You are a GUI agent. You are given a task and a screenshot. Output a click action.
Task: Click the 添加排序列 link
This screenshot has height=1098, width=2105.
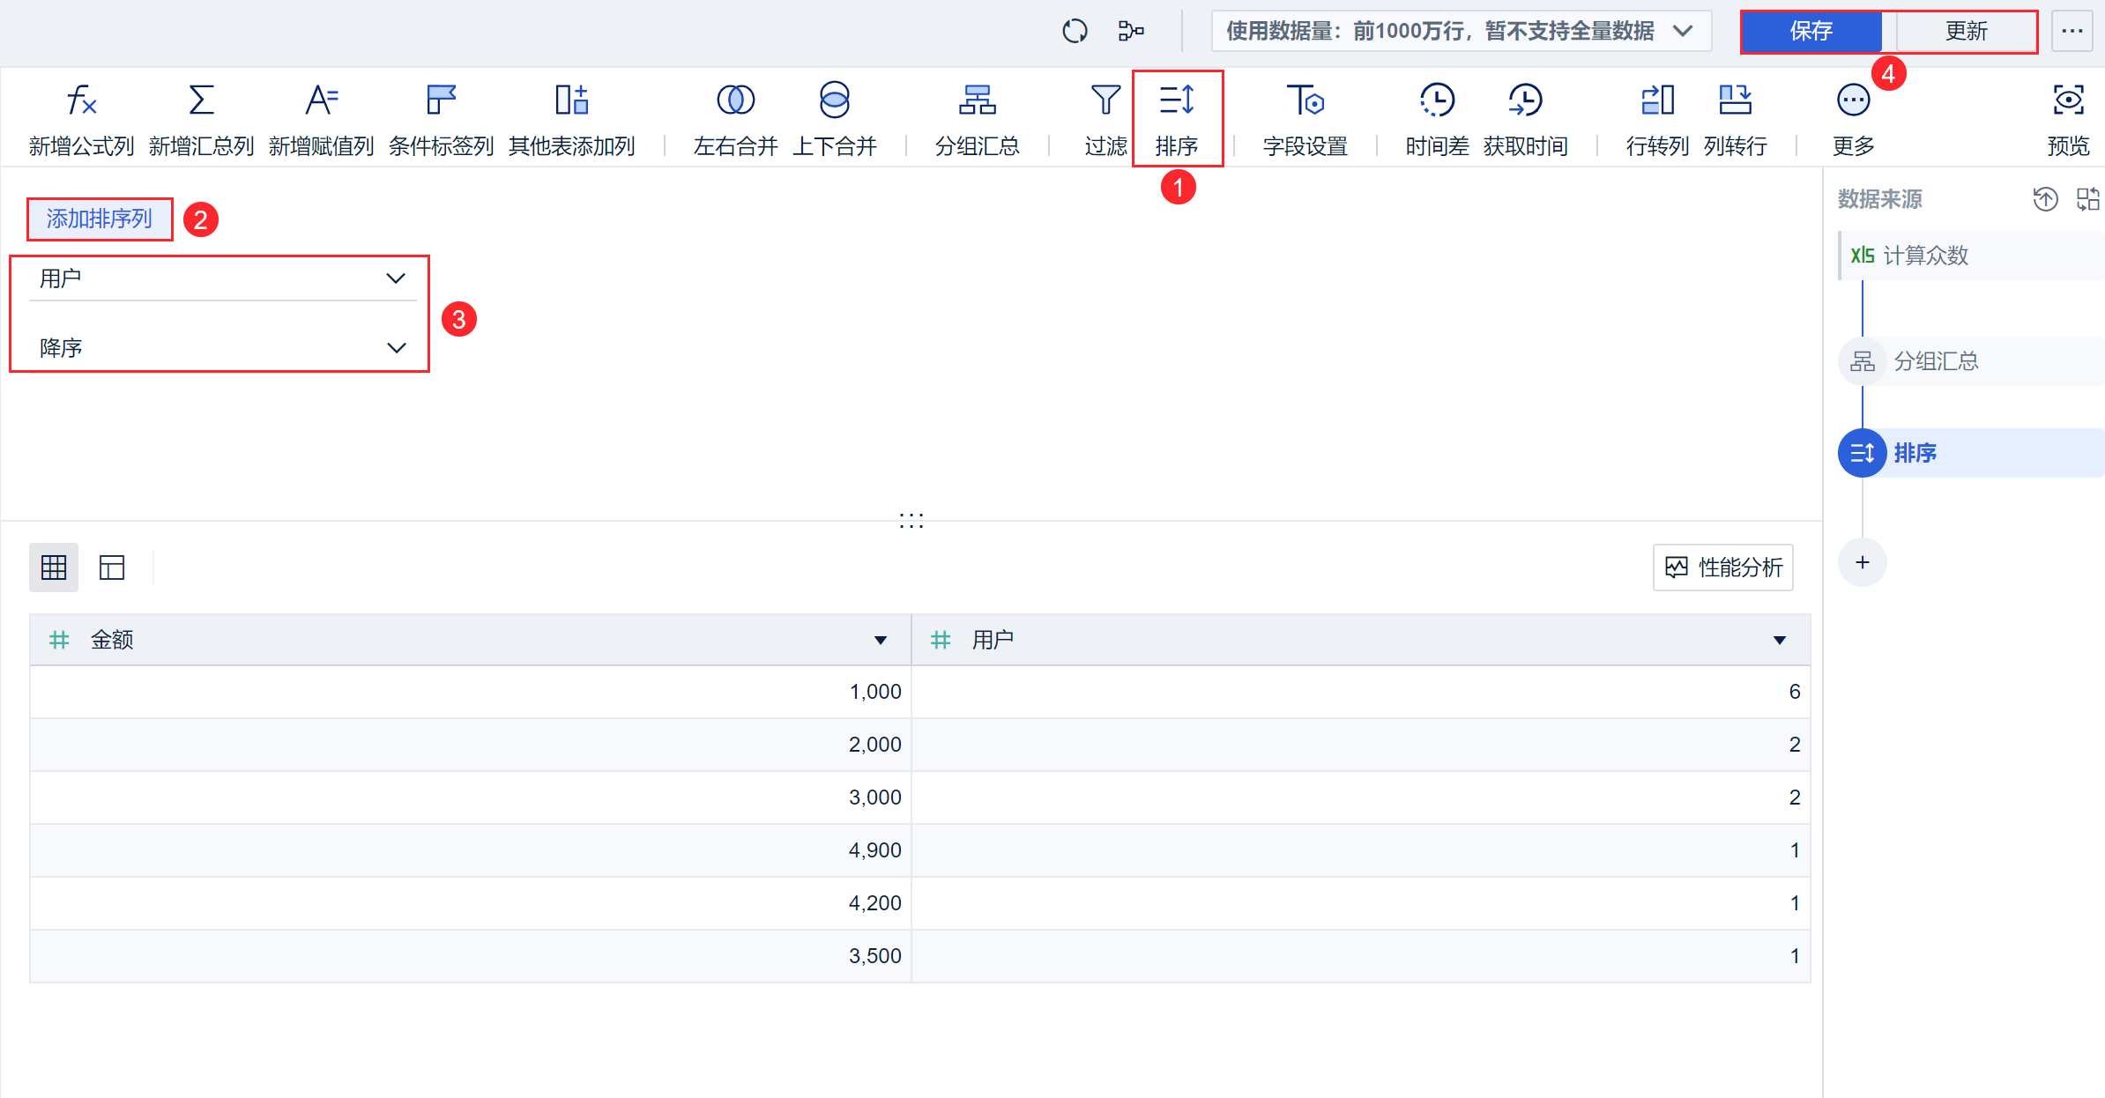tap(100, 219)
